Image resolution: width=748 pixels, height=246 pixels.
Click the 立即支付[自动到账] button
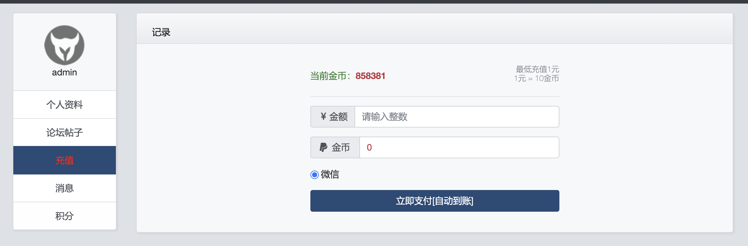point(435,201)
